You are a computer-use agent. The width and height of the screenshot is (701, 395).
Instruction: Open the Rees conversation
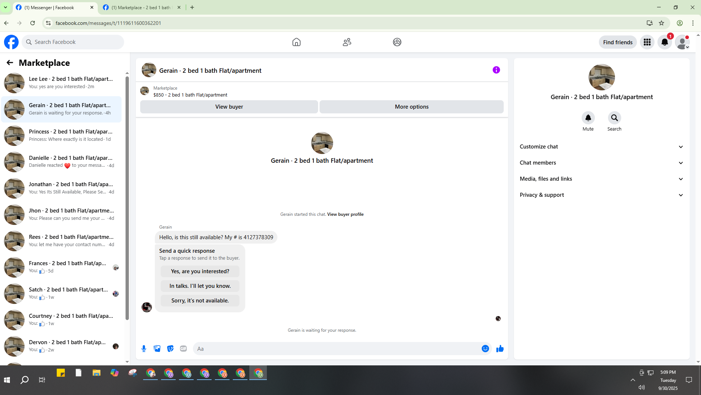[61, 241]
